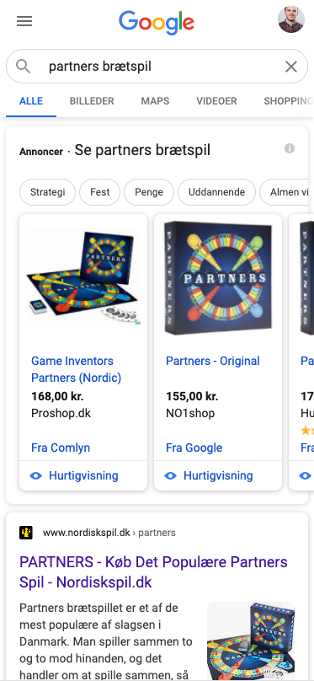314x681 pixels.
Task: Switch to the BILLEDER tab
Action: click(92, 101)
